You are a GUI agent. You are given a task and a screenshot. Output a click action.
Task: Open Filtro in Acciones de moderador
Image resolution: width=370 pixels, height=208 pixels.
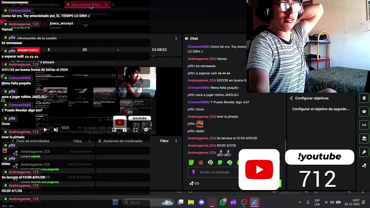tap(164, 141)
